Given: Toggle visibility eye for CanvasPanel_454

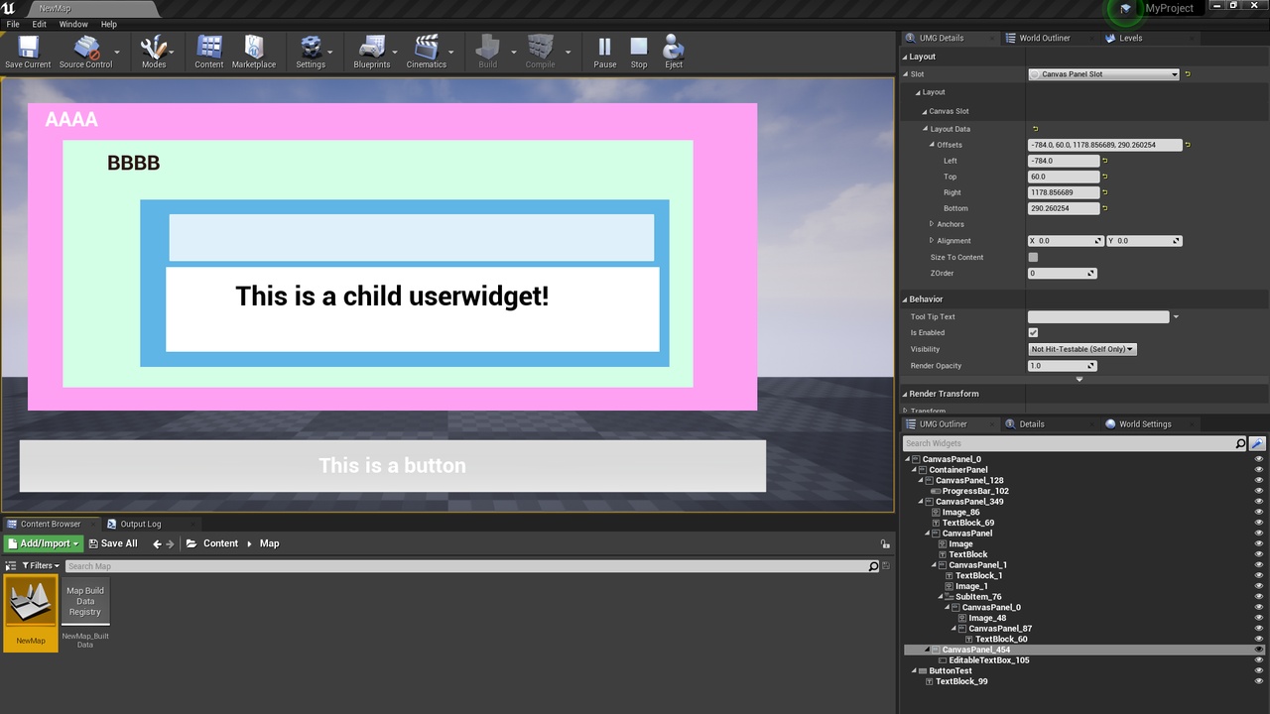Looking at the screenshot, I should tap(1259, 650).
